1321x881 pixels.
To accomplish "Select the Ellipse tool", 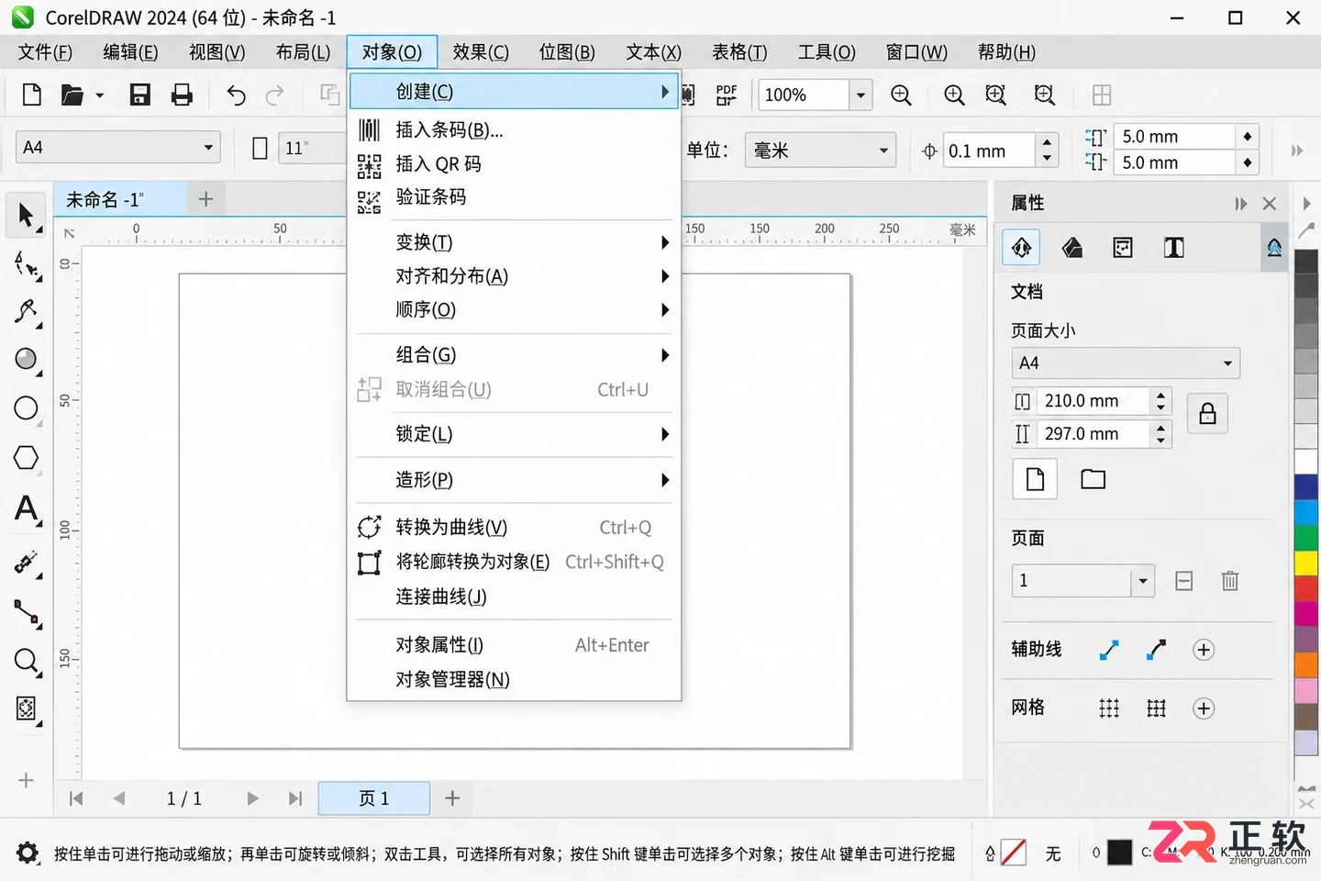I will tap(27, 408).
